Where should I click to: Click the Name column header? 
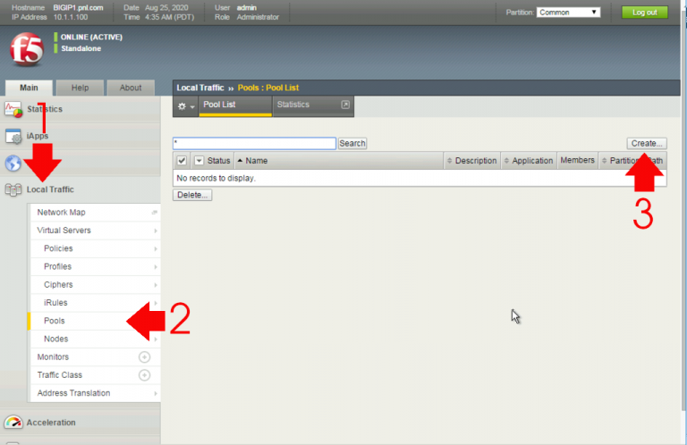(257, 161)
